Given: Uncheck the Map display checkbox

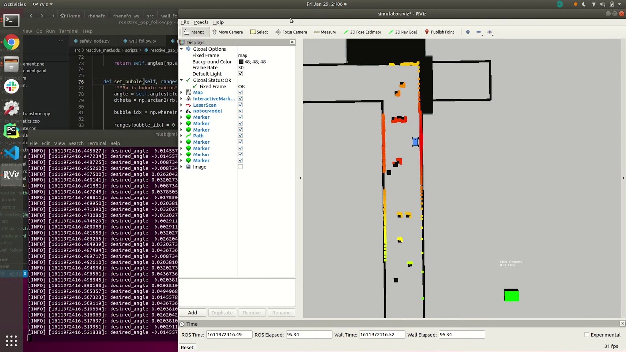Looking at the screenshot, I should pyautogui.click(x=240, y=92).
